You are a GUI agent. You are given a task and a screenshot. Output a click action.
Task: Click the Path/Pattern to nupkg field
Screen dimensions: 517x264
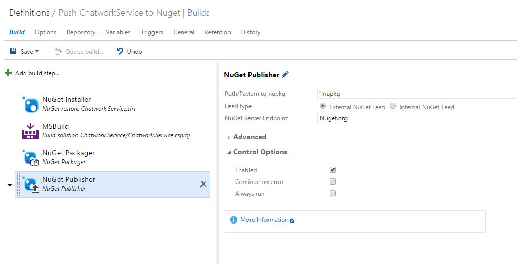coord(417,93)
